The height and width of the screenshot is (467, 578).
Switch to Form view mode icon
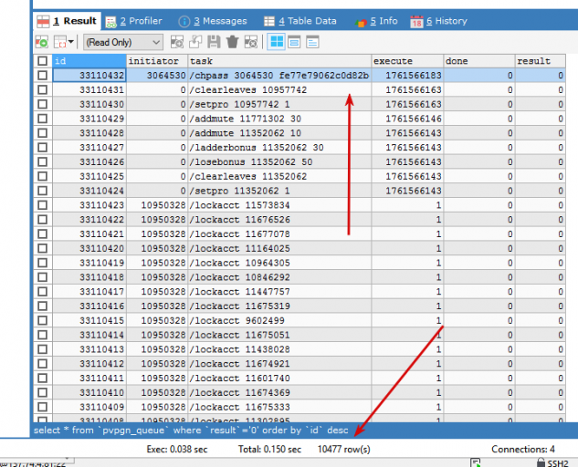tap(294, 42)
